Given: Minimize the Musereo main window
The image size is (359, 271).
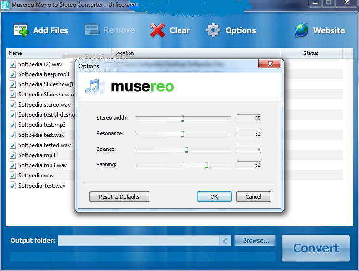Looking at the screenshot, I should pos(316,3).
